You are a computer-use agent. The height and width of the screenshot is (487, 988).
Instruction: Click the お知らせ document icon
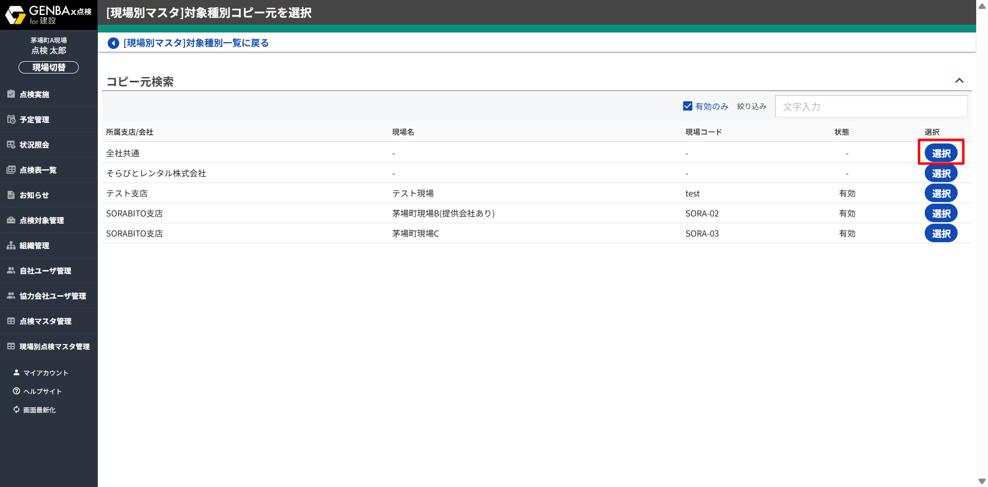(x=11, y=195)
